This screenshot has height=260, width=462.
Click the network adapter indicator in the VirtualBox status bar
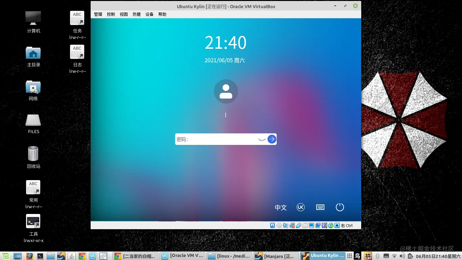click(292, 225)
